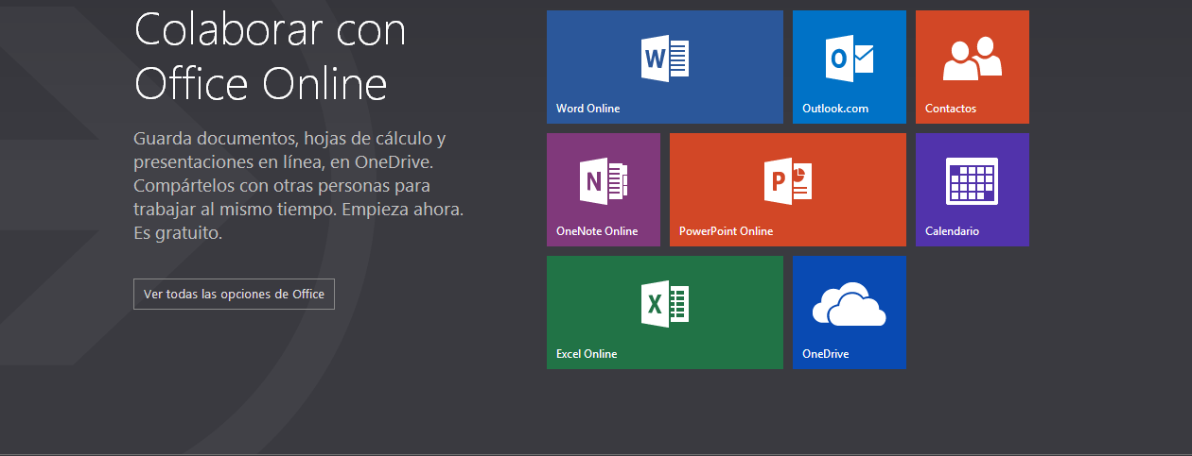This screenshot has height=456, width=1192.
Task: Click the Calendario calendar icon tile
Action: [x=972, y=190]
